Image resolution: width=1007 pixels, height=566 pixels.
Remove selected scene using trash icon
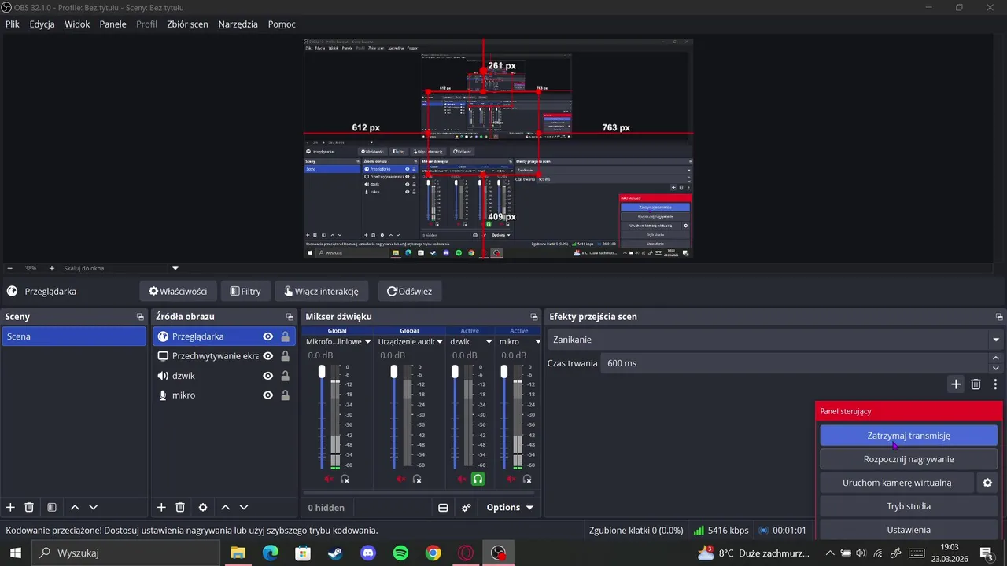[29, 508]
